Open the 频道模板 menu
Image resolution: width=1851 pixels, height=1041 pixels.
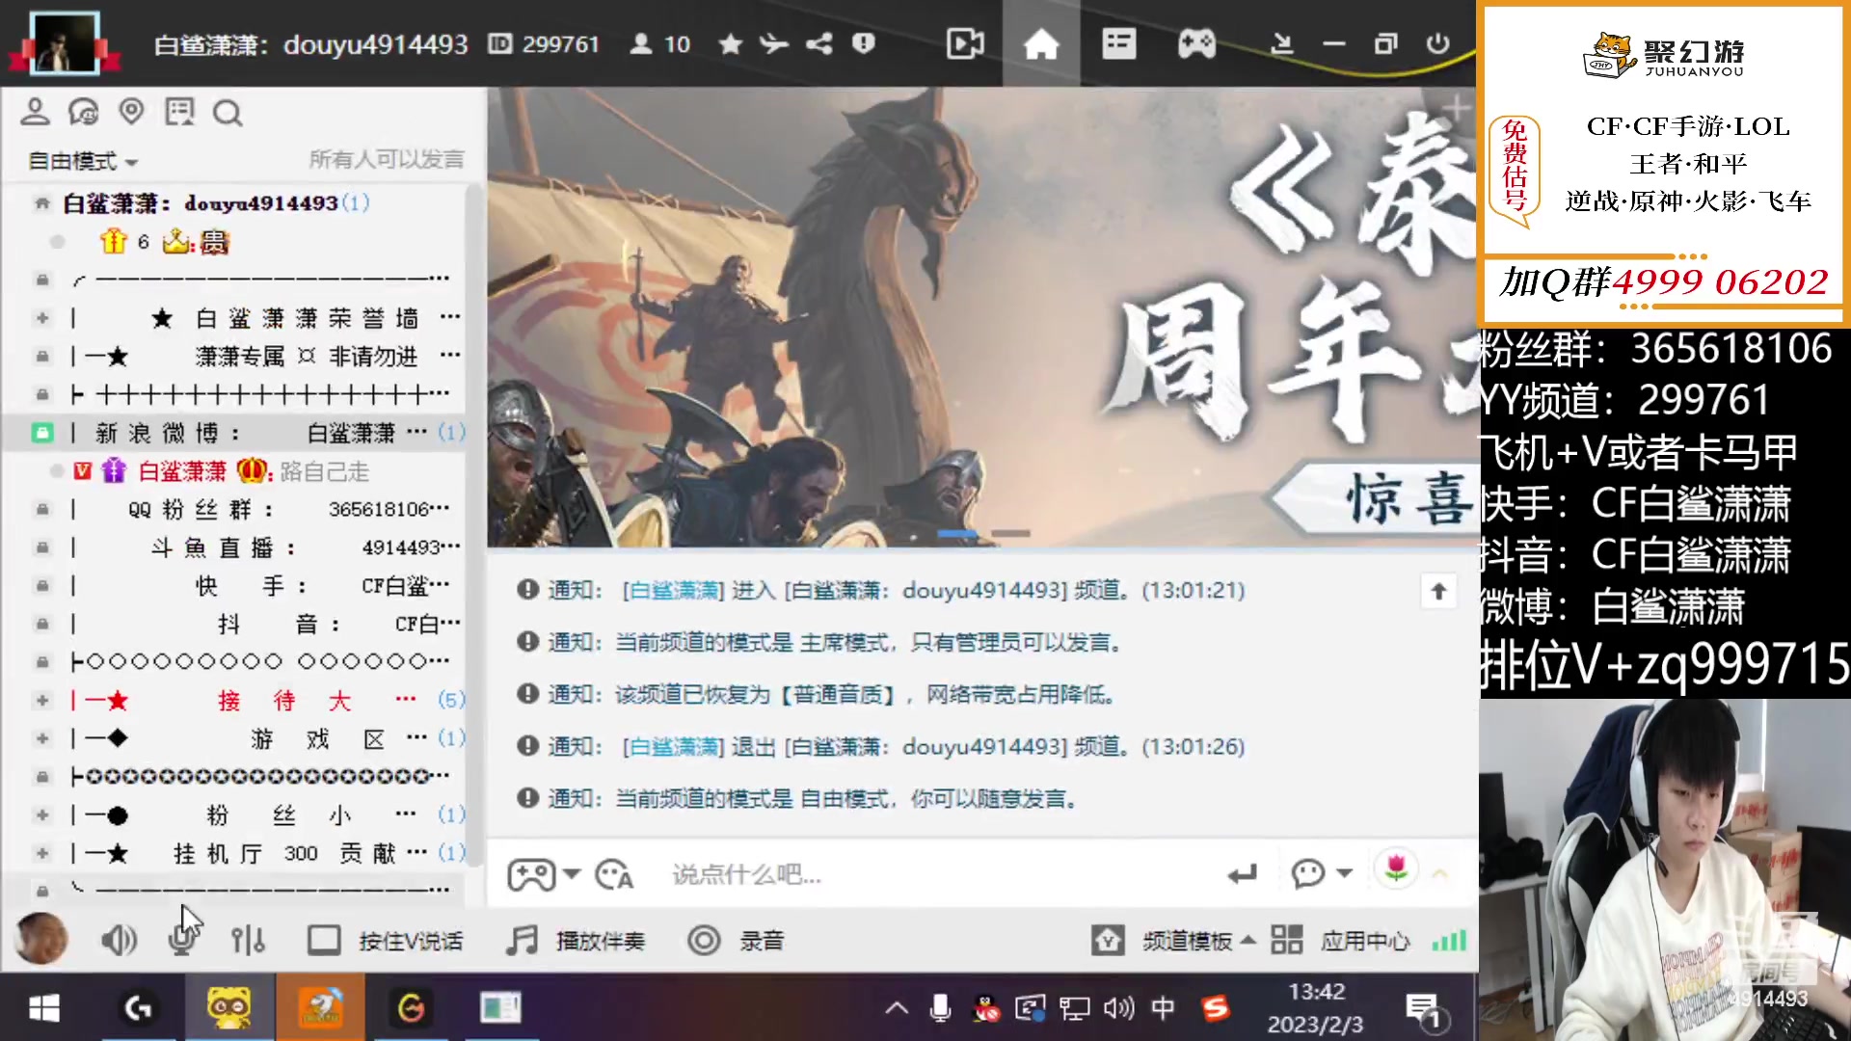tap(1173, 940)
